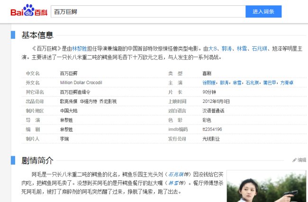The height and width of the screenshot is (202, 308).
Task: Select genre value 喜剧
Action: (x=207, y=74)
